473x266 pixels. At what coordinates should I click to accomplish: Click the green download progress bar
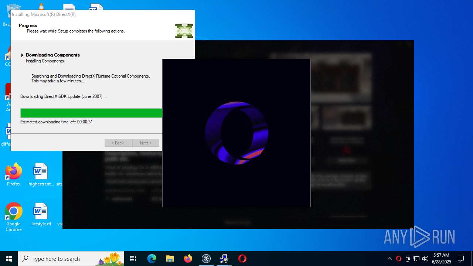[x=91, y=113]
